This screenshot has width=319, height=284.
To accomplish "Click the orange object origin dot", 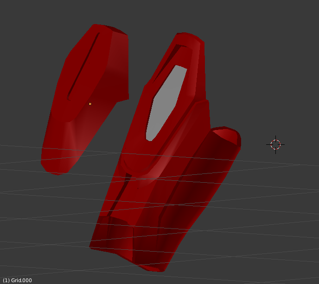I will [x=90, y=104].
